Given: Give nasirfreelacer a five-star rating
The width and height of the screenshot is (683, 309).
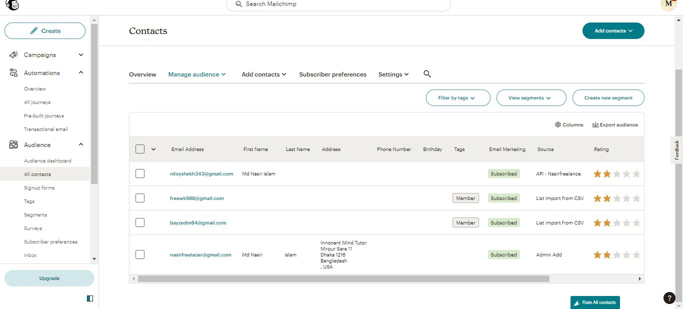Looking at the screenshot, I should click(x=636, y=254).
